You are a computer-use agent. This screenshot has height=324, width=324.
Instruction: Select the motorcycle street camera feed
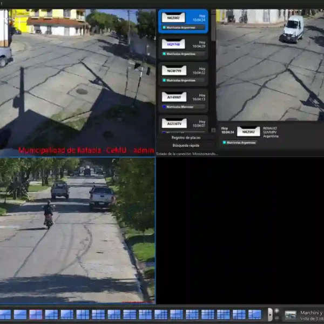click(x=77, y=231)
